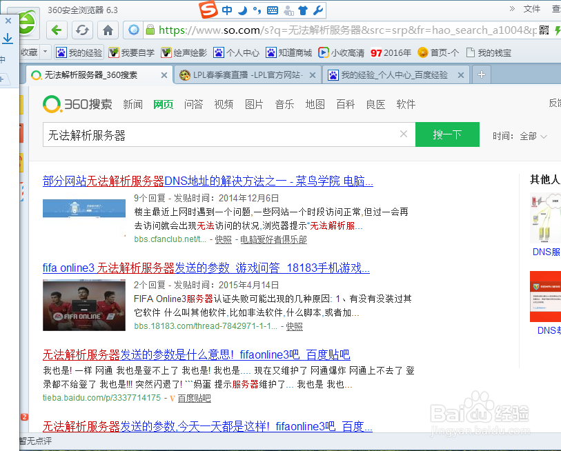Expand the 收藏 bookmarks dropdown arrow
This screenshot has width=561, height=451.
[x=45, y=52]
